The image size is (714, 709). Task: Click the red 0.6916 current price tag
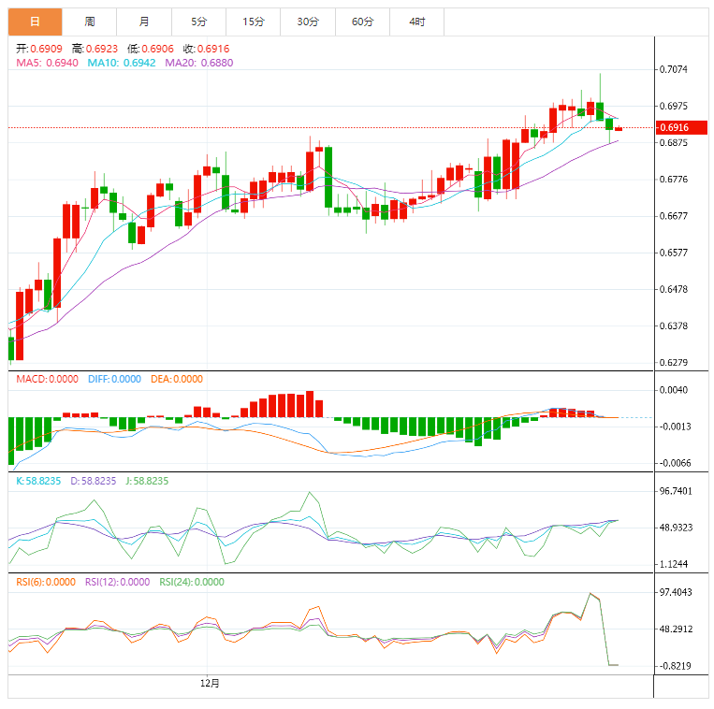(674, 127)
